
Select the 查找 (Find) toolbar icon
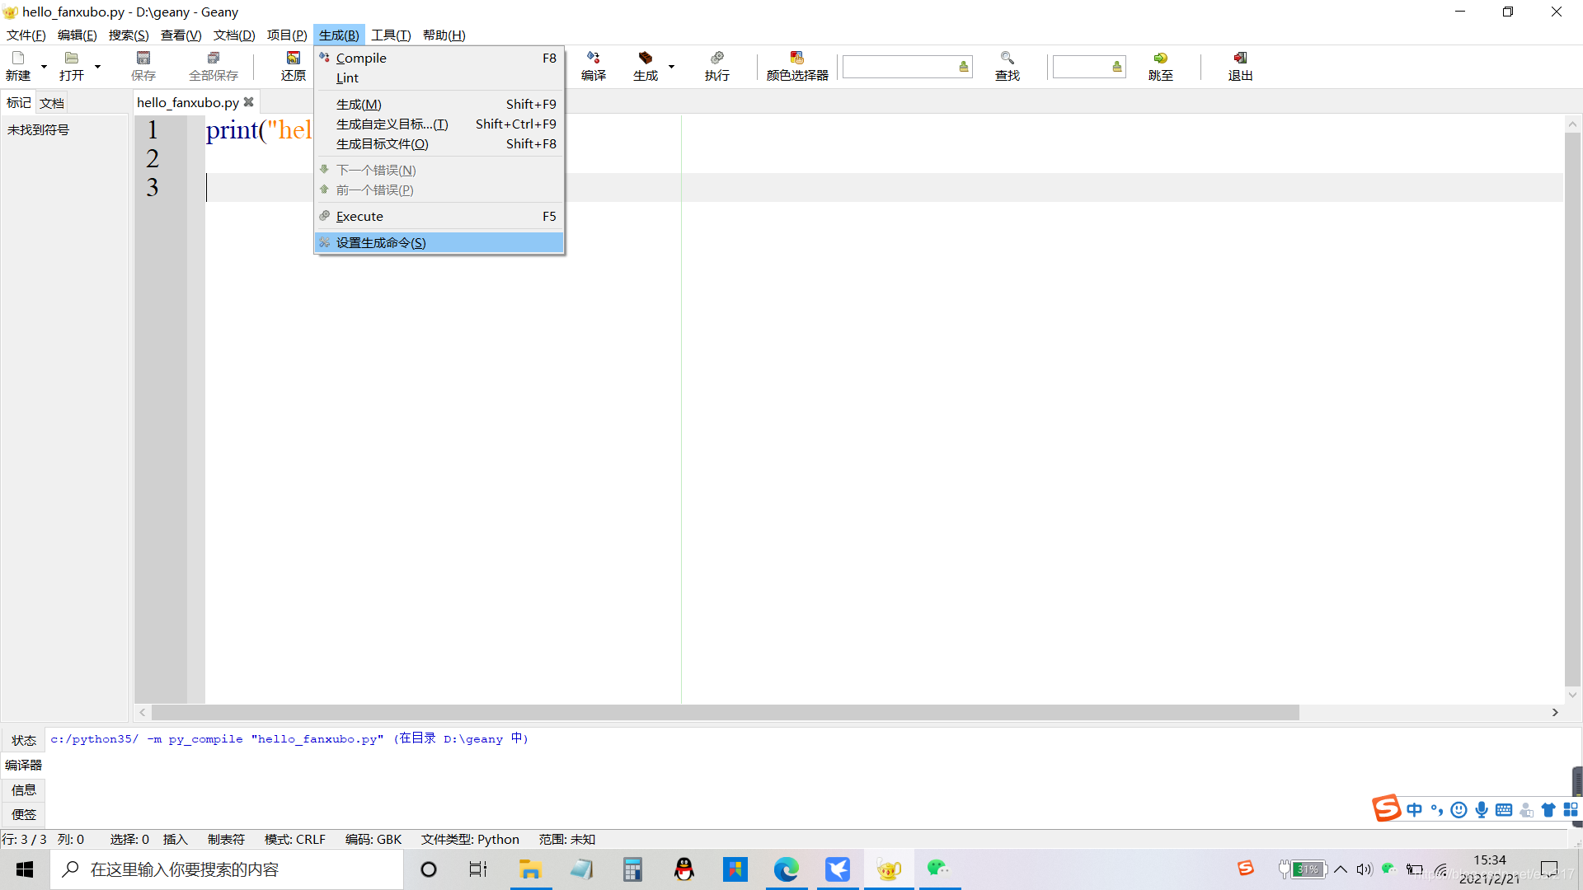1007,64
